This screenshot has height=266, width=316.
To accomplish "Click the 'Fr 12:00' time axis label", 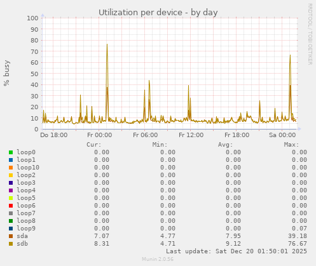I will point(191,135).
